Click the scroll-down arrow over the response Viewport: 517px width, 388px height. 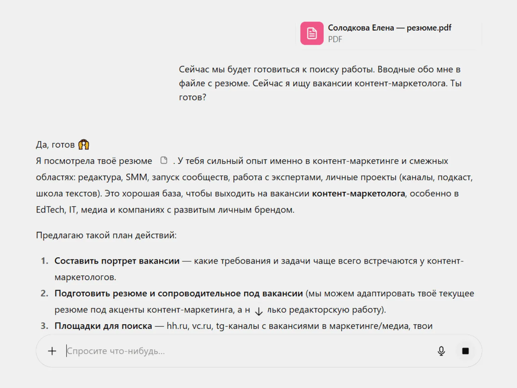pos(258,311)
